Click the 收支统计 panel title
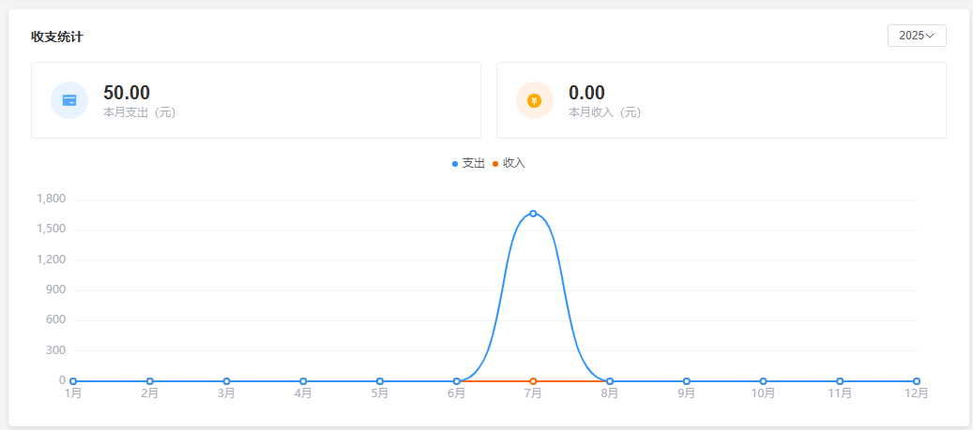Screen dimensions: 973x430 (x=56, y=37)
